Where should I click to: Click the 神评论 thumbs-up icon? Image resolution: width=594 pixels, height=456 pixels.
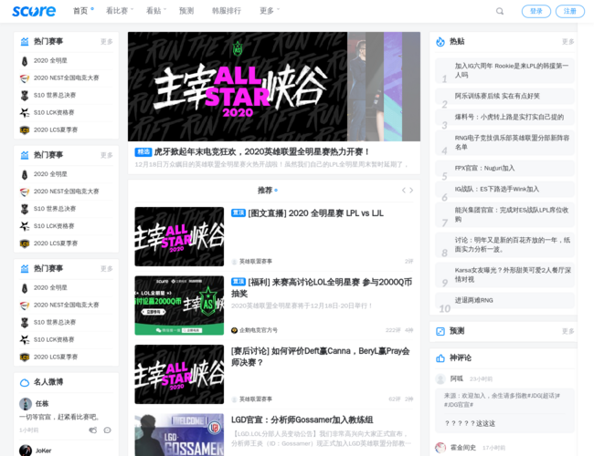tap(440, 358)
